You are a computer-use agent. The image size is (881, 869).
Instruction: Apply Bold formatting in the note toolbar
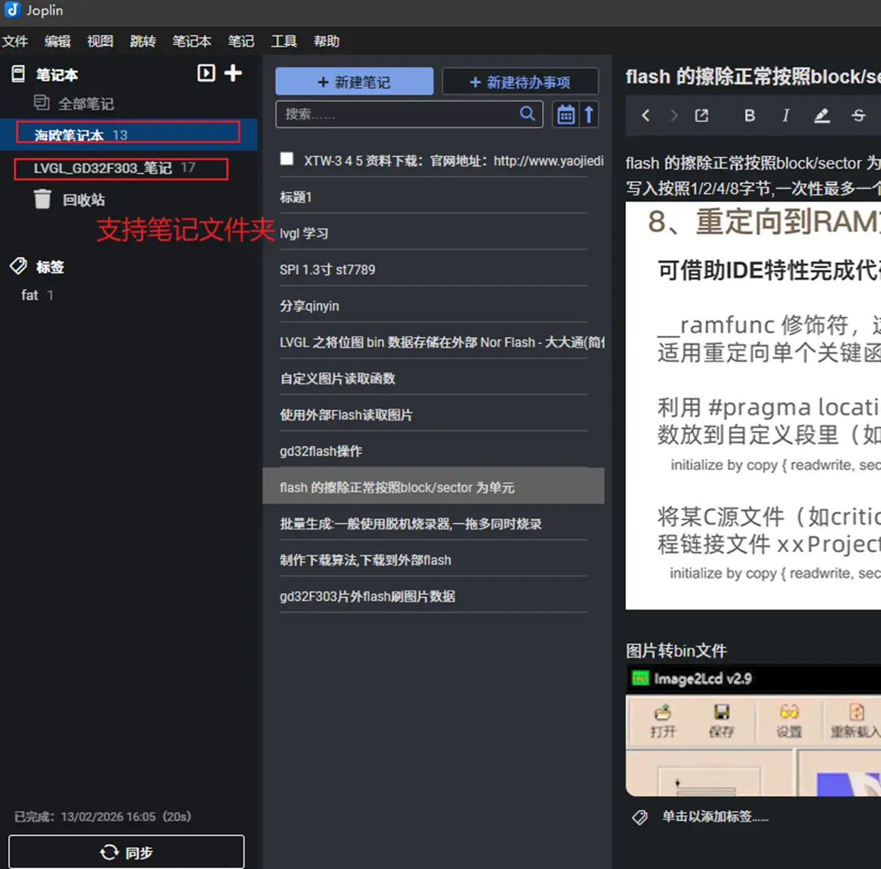pos(749,115)
